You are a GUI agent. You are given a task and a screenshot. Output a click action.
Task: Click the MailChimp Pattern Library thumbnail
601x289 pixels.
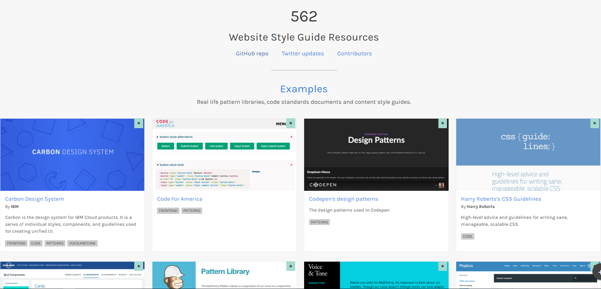pyautogui.click(x=224, y=275)
